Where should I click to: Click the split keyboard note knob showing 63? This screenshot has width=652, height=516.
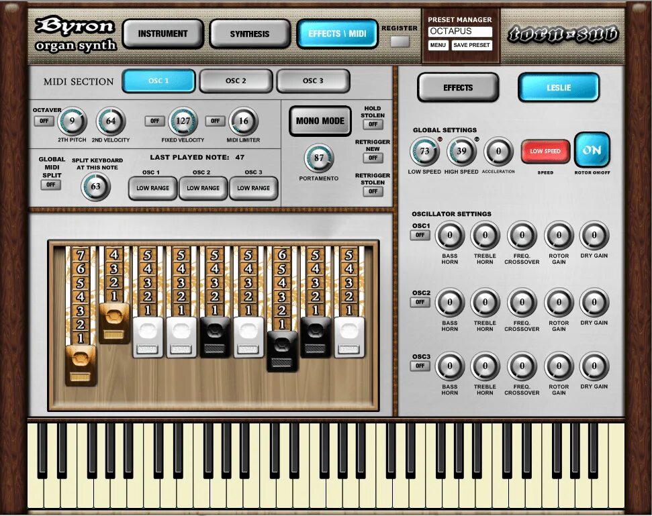[95, 186]
